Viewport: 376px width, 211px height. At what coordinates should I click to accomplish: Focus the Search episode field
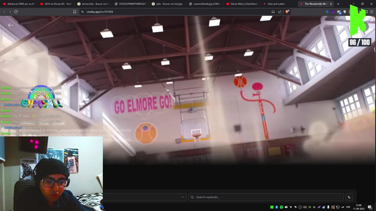[266, 197]
